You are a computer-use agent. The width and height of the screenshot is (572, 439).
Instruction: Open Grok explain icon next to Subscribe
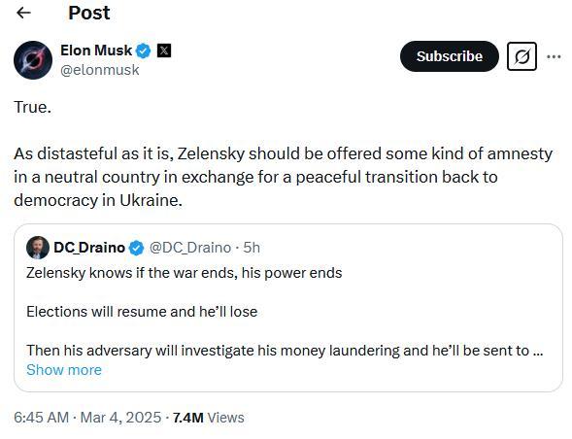coord(522,56)
